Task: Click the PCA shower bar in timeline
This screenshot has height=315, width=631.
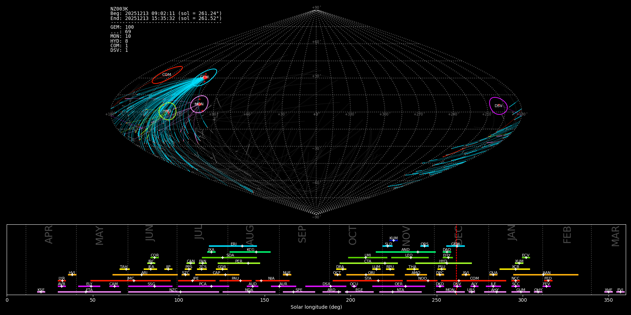Action: 203,286
